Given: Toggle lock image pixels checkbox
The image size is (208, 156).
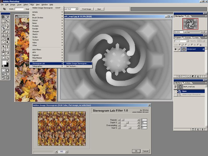Looking at the screenshot, I should tap(186, 45).
